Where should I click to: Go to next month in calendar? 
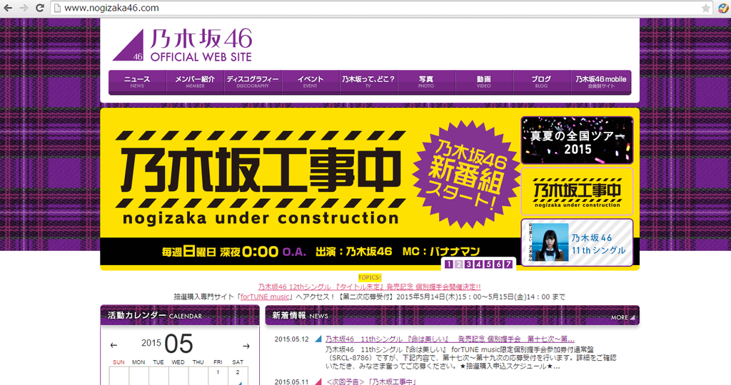tap(246, 346)
